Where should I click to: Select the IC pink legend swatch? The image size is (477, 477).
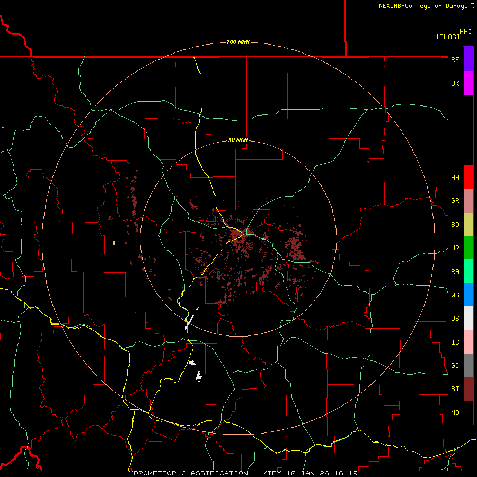[468, 342]
